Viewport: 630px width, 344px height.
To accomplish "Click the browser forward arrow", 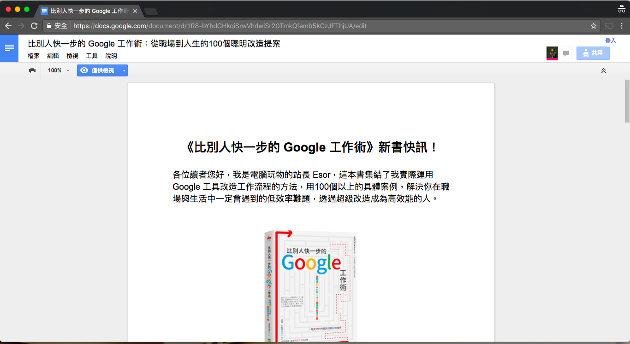I will point(21,26).
